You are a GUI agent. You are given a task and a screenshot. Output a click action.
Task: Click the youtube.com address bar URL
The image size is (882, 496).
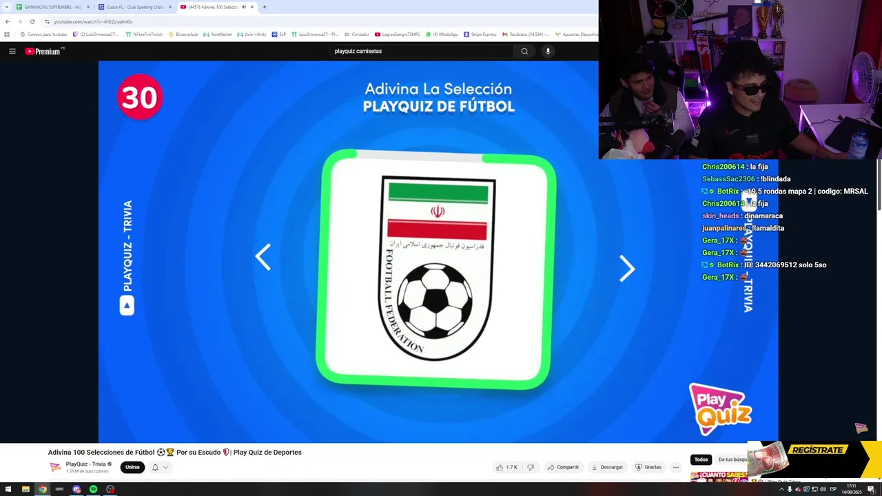tap(93, 21)
